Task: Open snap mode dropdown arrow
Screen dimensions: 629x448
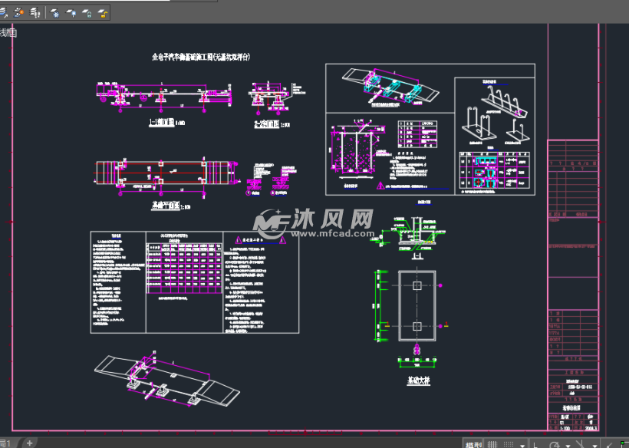Action: tap(522, 444)
